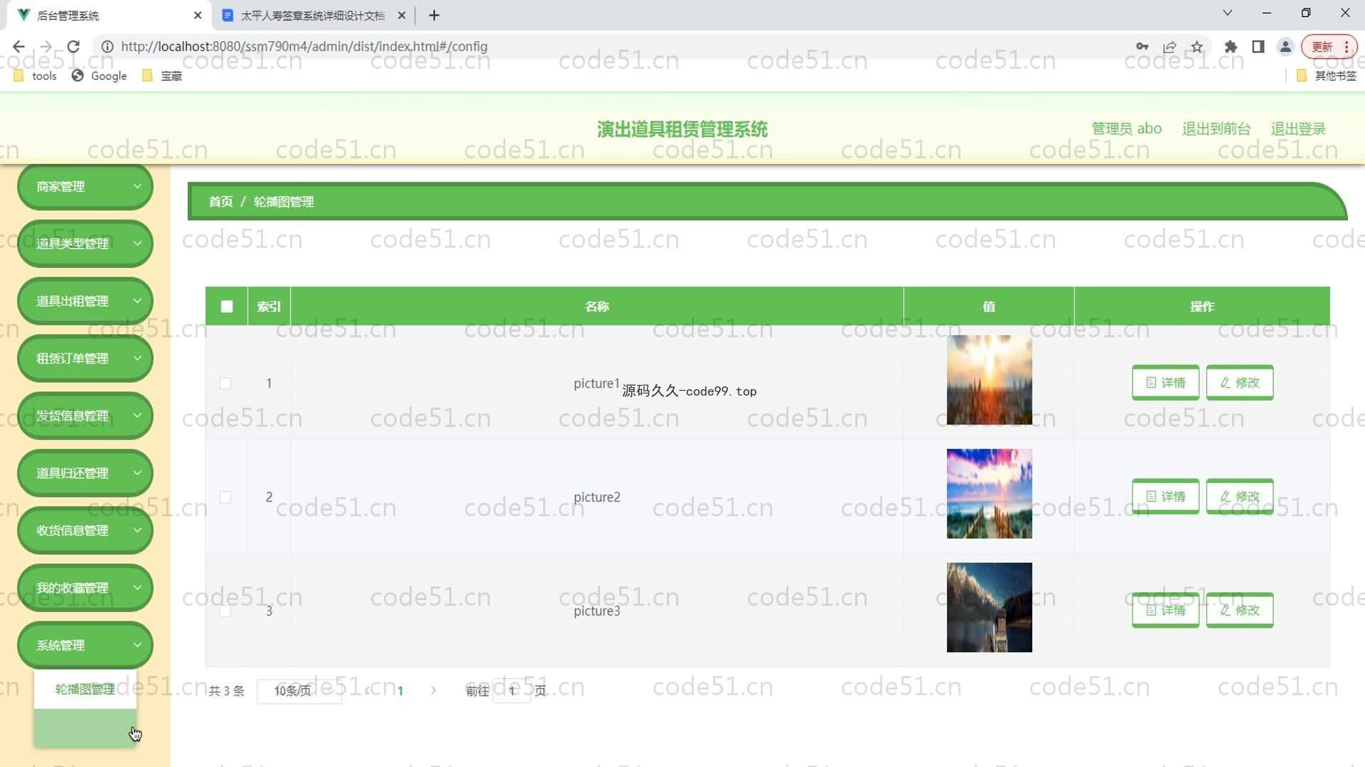
Task: Tick the checkbox for picture1 row
Action: click(225, 383)
